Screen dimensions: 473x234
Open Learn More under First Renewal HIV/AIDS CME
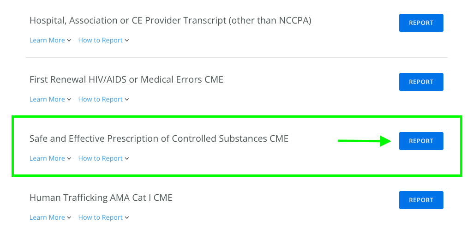point(47,100)
